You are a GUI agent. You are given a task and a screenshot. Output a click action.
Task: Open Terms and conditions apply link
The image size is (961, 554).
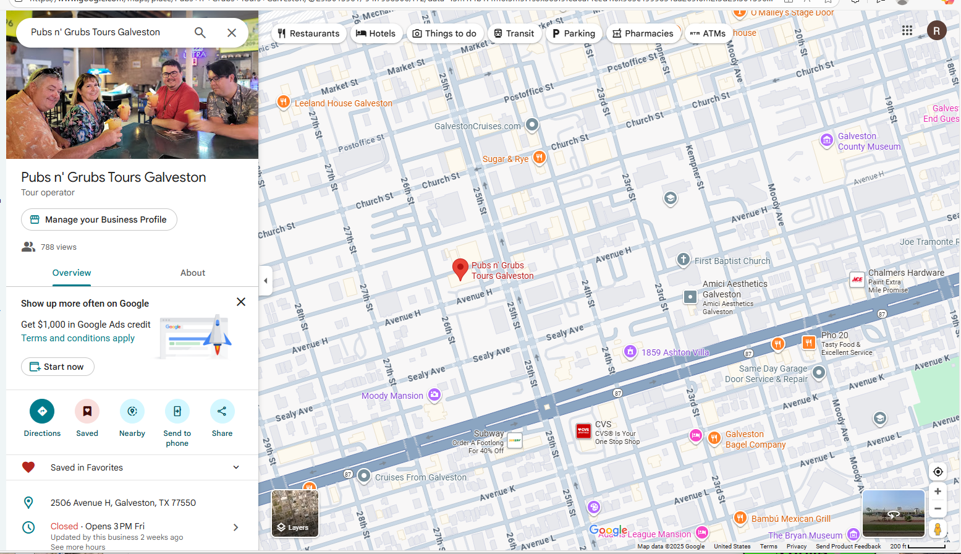[78, 338]
